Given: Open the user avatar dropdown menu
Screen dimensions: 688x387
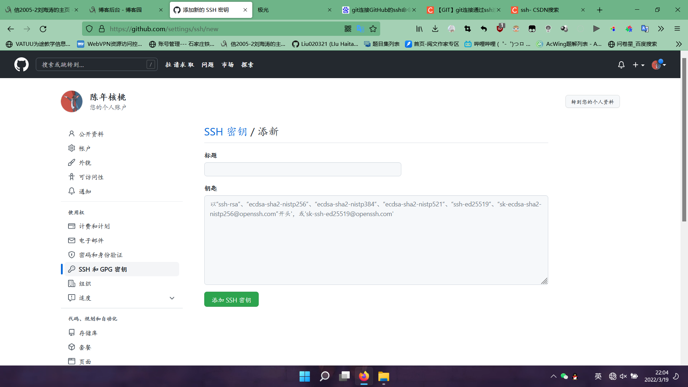Looking at the screenshot, I should pos(658,65).
